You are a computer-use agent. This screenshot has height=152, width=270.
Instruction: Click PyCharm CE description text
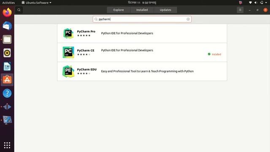(127, 50)
